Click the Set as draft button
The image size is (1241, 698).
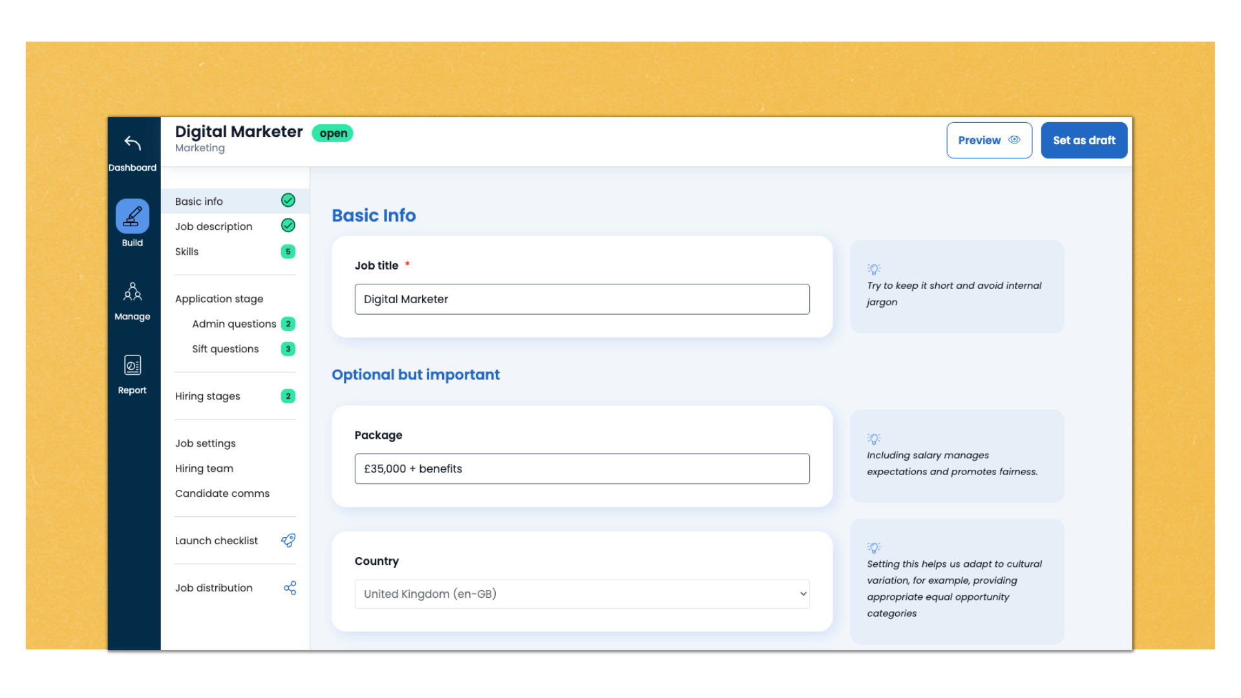tap(1084, 140)
